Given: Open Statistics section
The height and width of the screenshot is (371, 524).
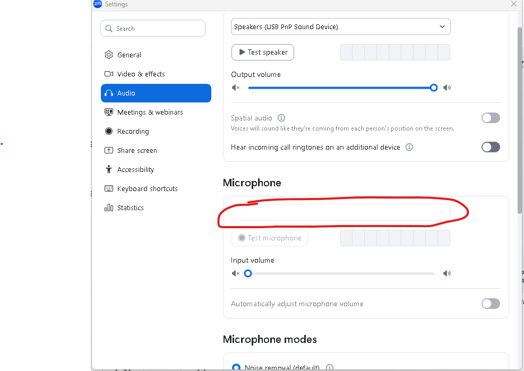Looking at the screenshot, I should [156, 208].
